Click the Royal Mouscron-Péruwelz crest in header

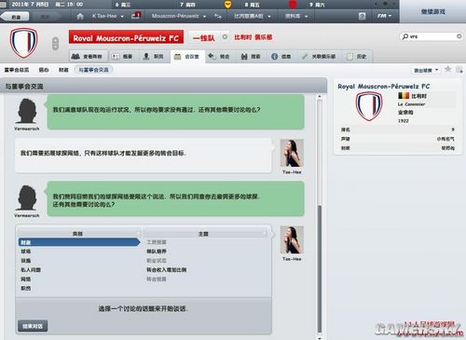[x=23, y=43]
